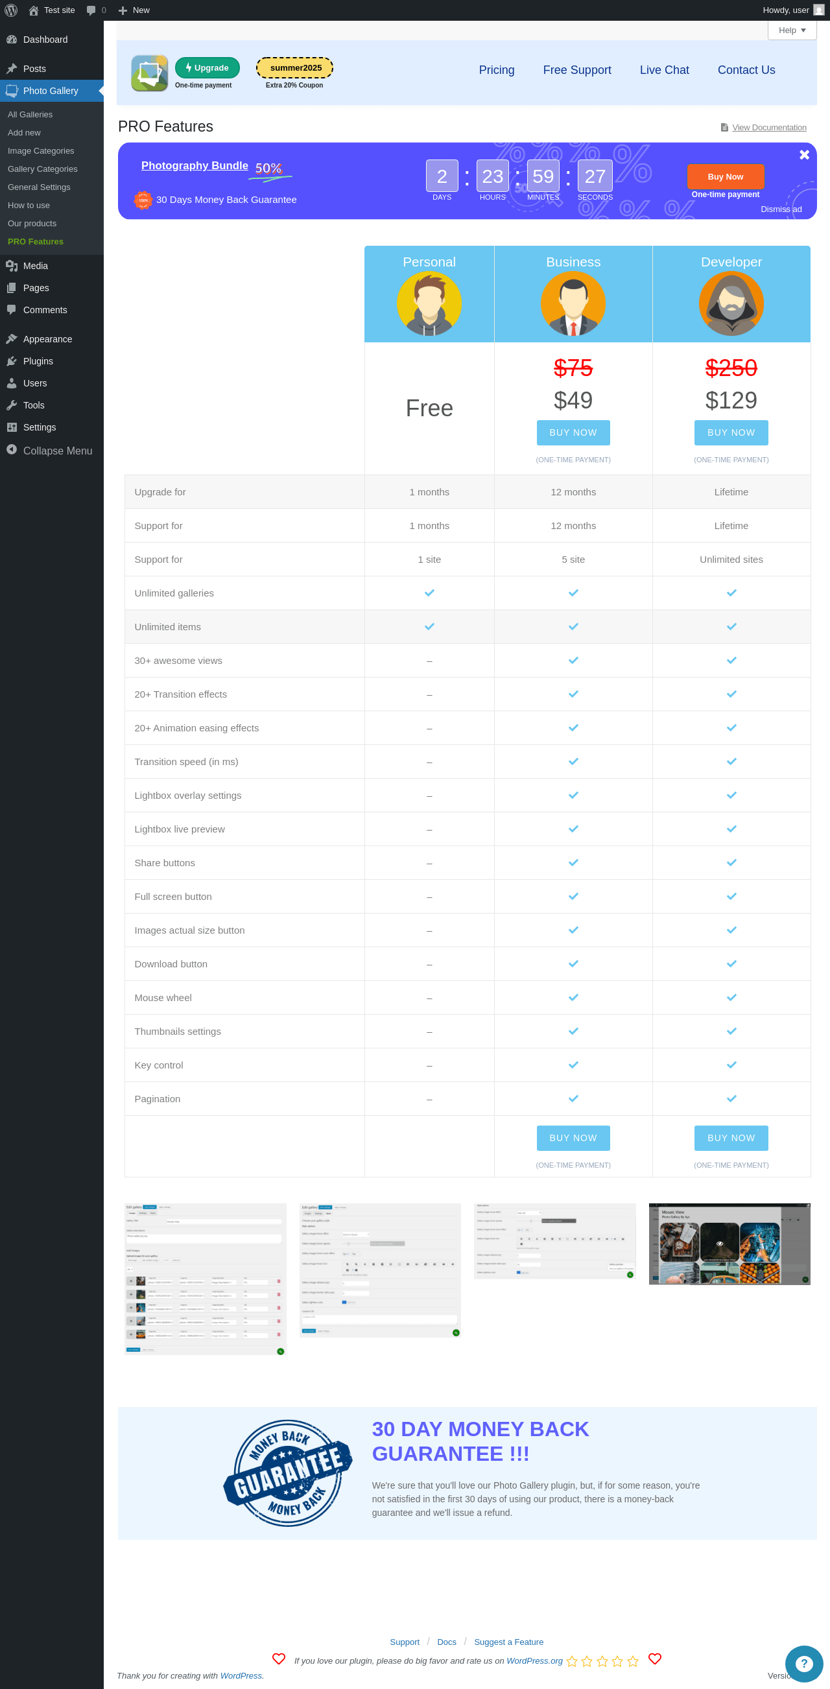This screenshot has height=1689, width=830.
Task: Rate the plugin five stars
Action: [x=632, y=1661]
